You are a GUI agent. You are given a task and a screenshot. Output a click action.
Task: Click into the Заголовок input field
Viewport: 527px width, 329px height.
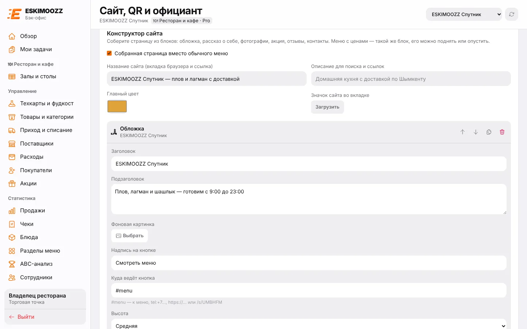pos(309,164)
